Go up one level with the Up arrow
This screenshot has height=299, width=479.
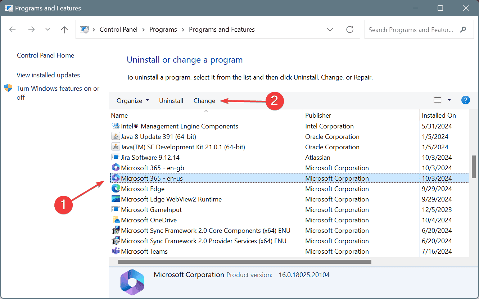coord(64,30)
